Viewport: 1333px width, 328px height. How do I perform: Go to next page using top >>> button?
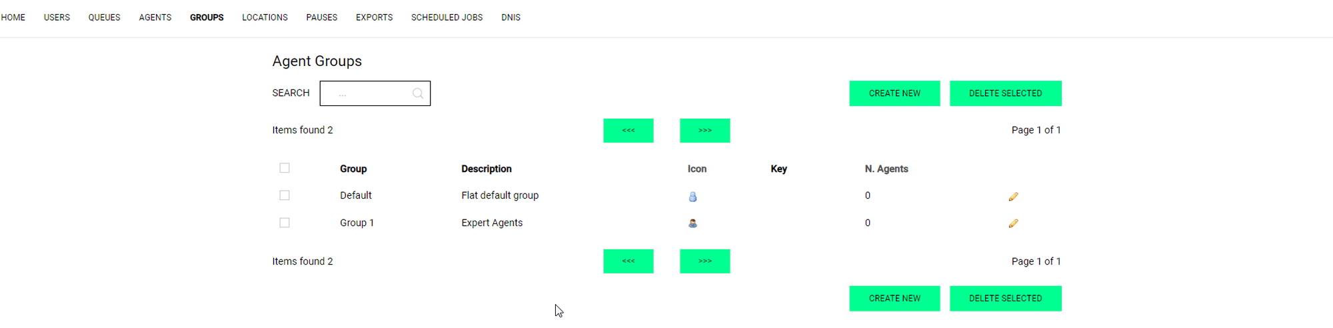pos(704,131)
